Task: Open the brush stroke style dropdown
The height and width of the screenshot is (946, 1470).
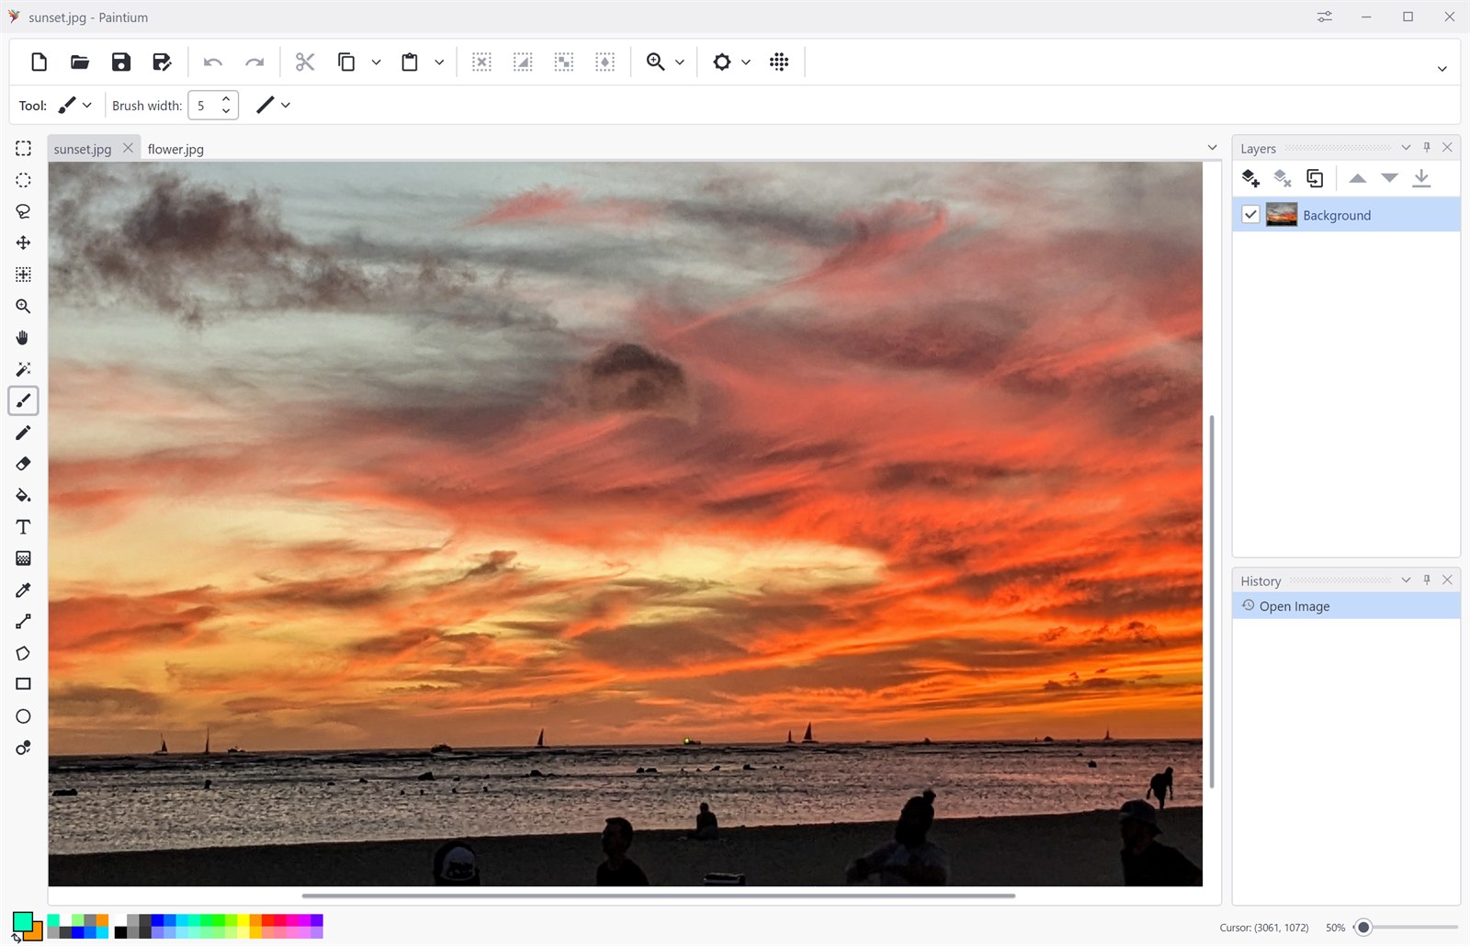Action: point(274,106)
